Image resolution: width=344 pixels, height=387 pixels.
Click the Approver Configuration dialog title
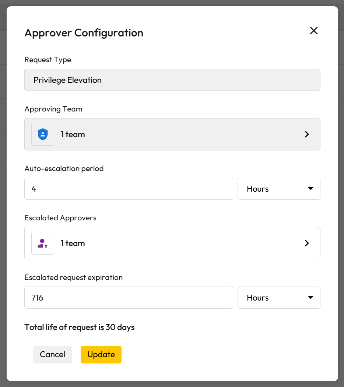tap(84, 33)
